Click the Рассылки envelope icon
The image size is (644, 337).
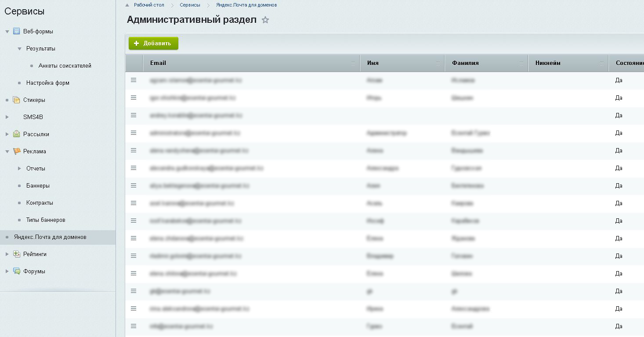tap(17, 134)
